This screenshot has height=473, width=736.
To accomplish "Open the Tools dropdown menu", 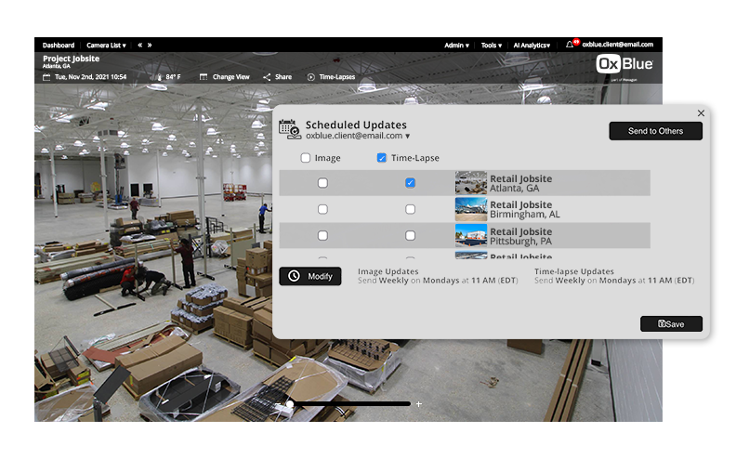I will [x=491, y=46].
